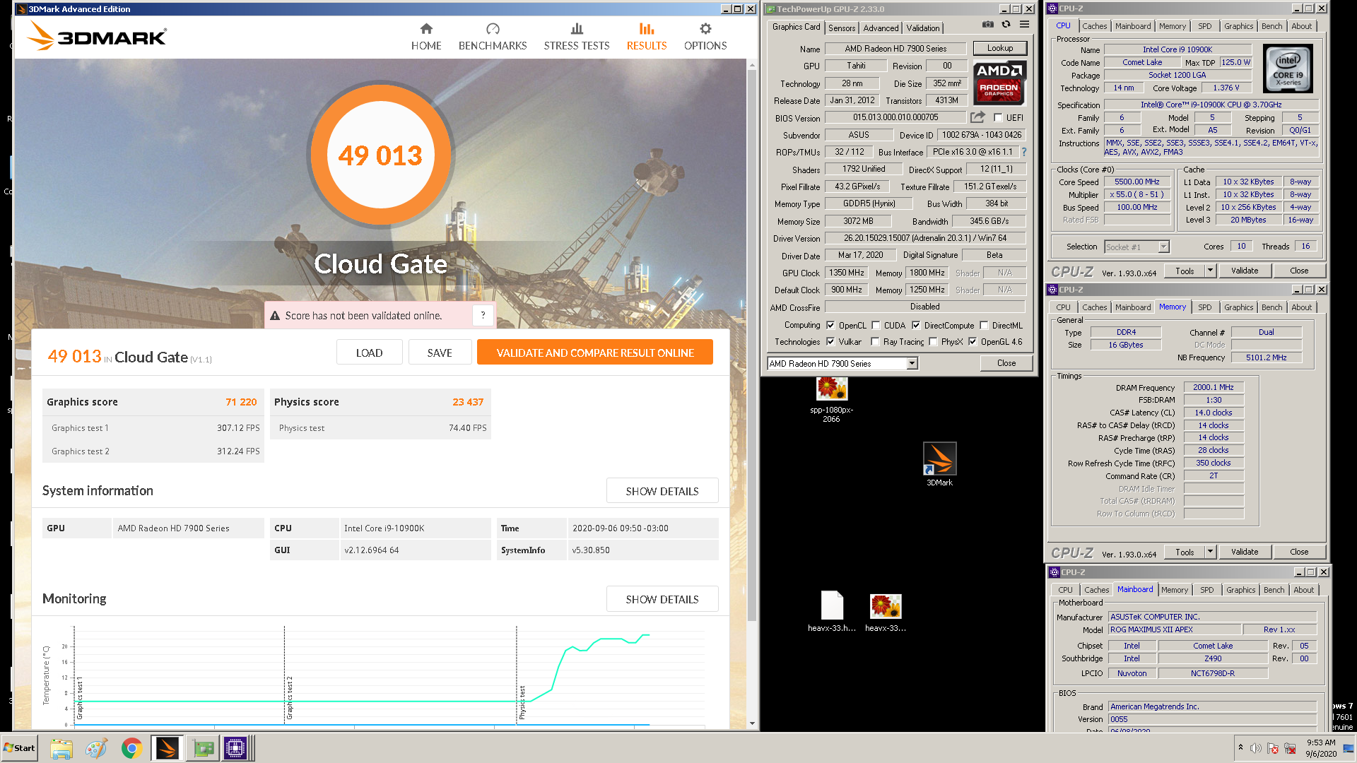This screenshot has width=1357, height=763.
Task: Open the 3DMark HOME section
Action: tap(426, 37)
